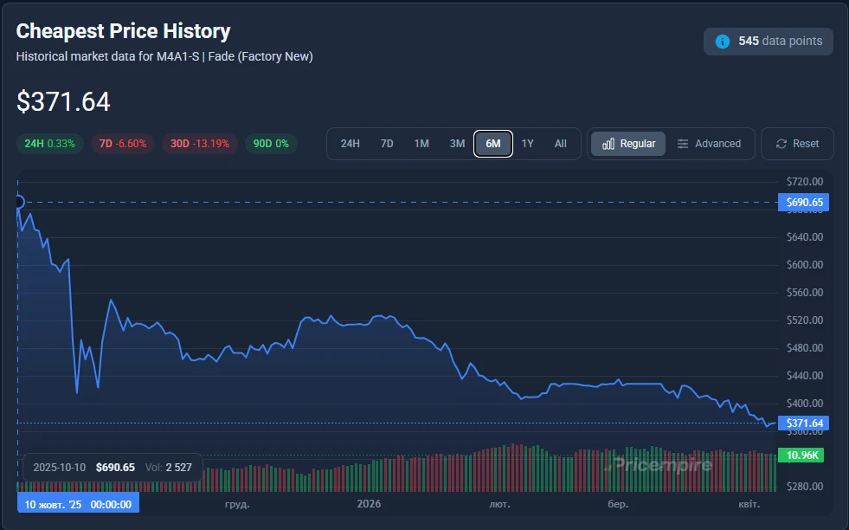849x530 pixels.
Task: Select the 3M chart range
Action: [x=457, y=144]
